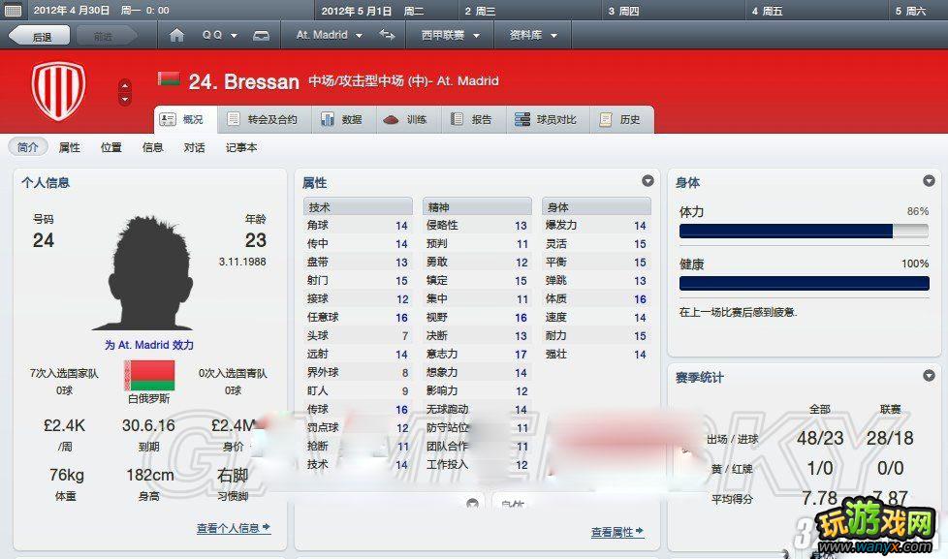Open the 数据 stats tab
Image resolution: width=948 pixels, height=559 pixels.
coord(342,120)
